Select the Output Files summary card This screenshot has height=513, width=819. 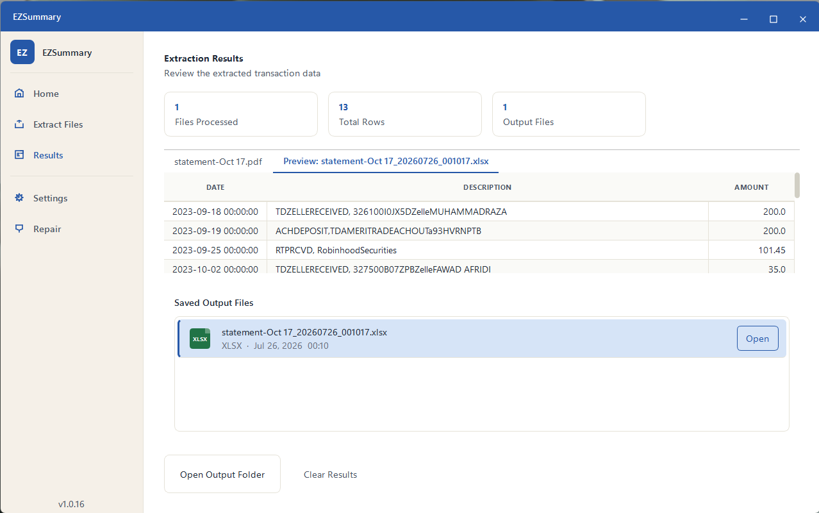[x=569, y=114]
